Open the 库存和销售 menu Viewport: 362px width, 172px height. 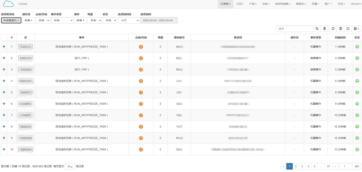pos(283,4)
